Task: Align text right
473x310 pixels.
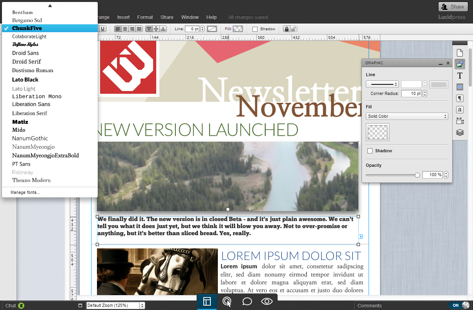Action: 132,29
